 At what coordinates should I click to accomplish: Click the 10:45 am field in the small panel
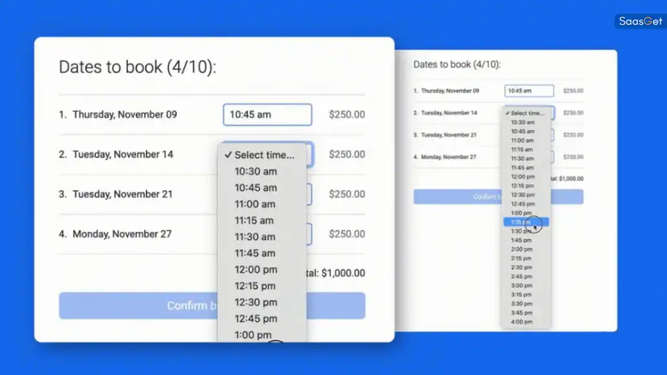[x=528, y=91]
